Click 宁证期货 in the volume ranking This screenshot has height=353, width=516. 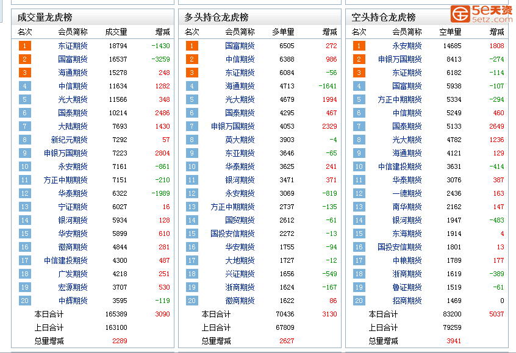[x=73, y=207]
